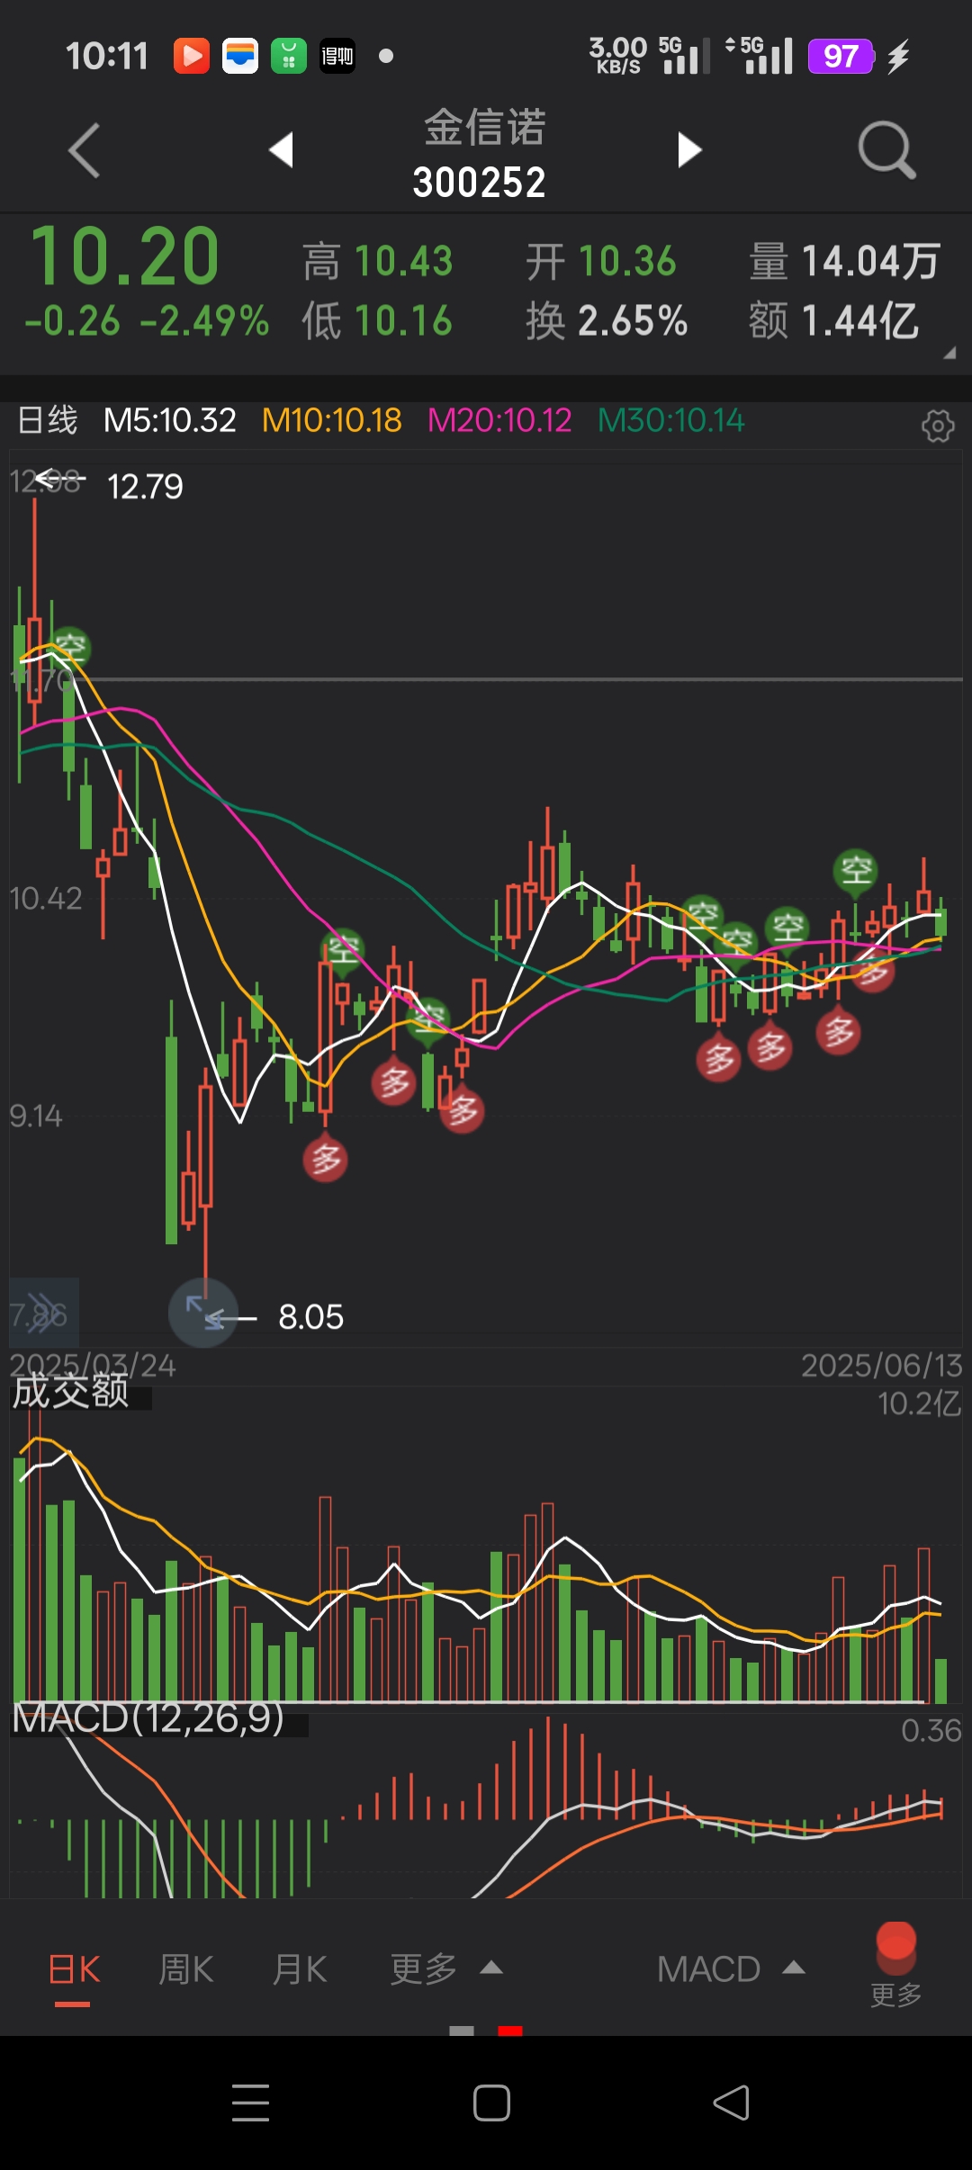This screenshot has width=972, height=2170.
Task: Tap the back arrow icon
Action: (84, 150)
